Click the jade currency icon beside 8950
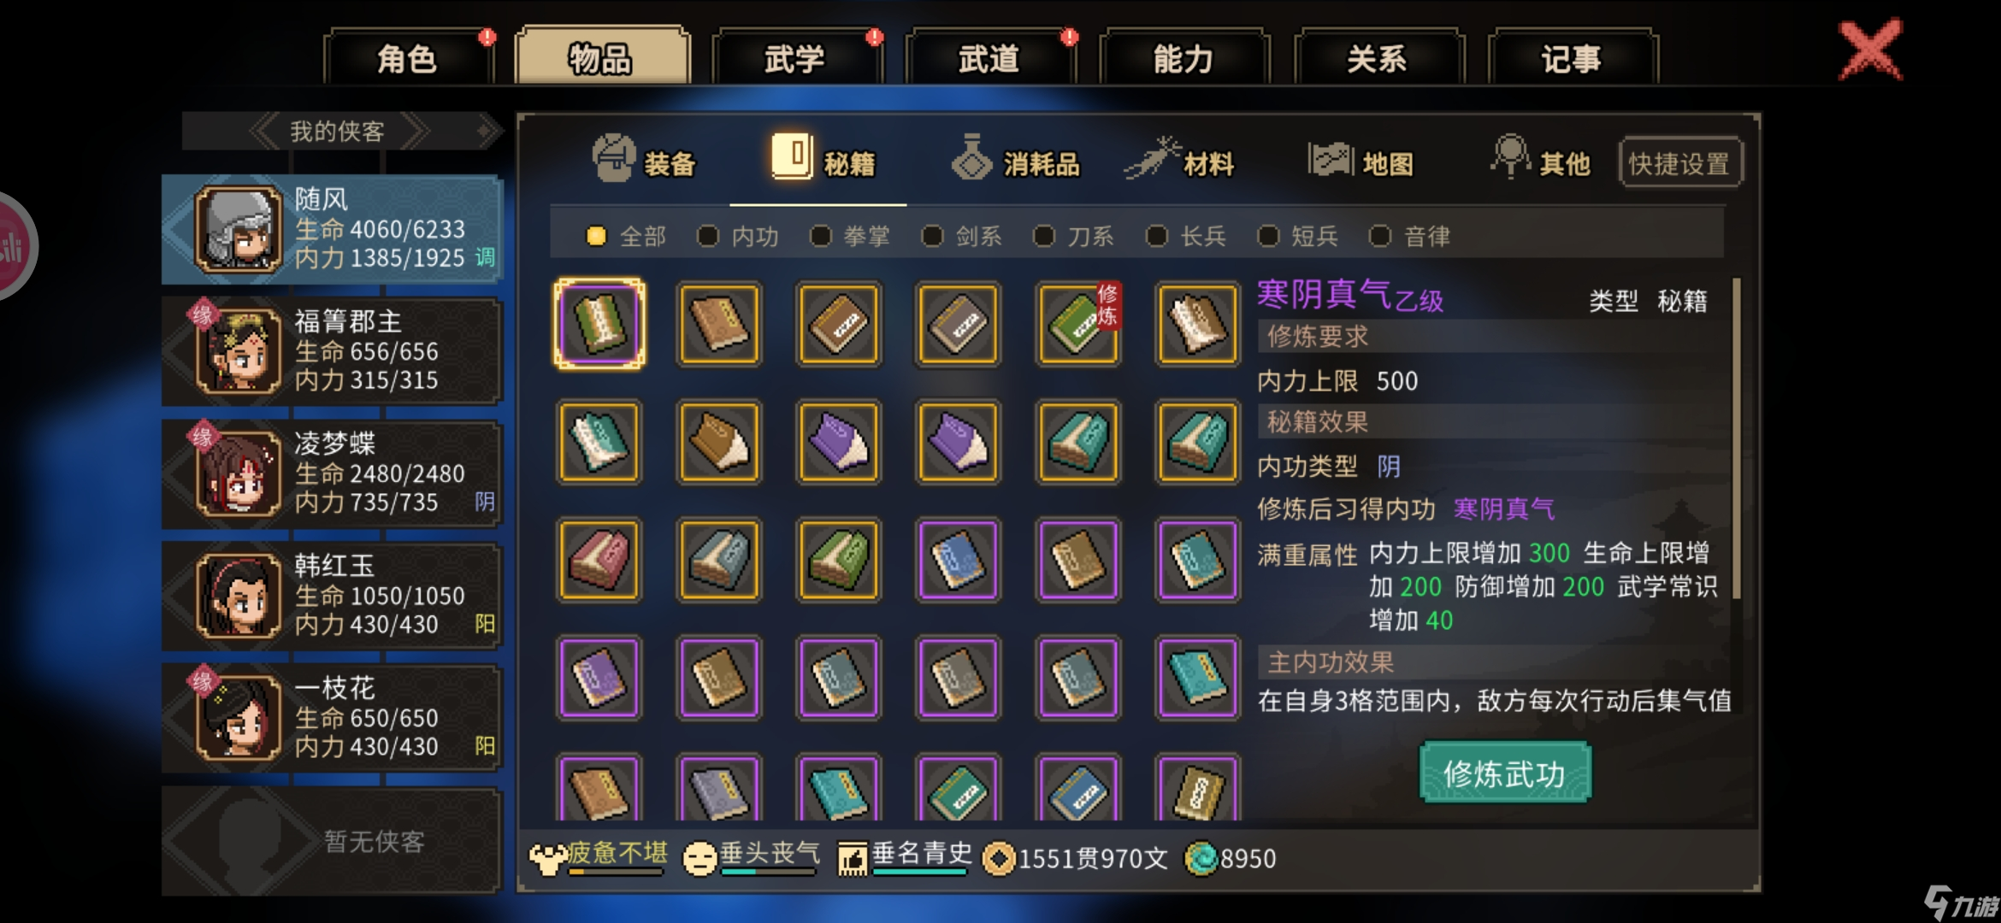This screenshot has height=923, width=2001. 1201,858
